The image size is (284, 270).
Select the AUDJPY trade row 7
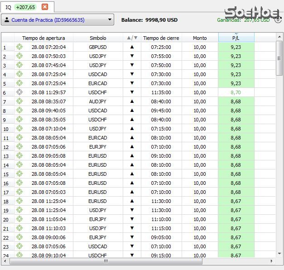click(x=98, y=101)
